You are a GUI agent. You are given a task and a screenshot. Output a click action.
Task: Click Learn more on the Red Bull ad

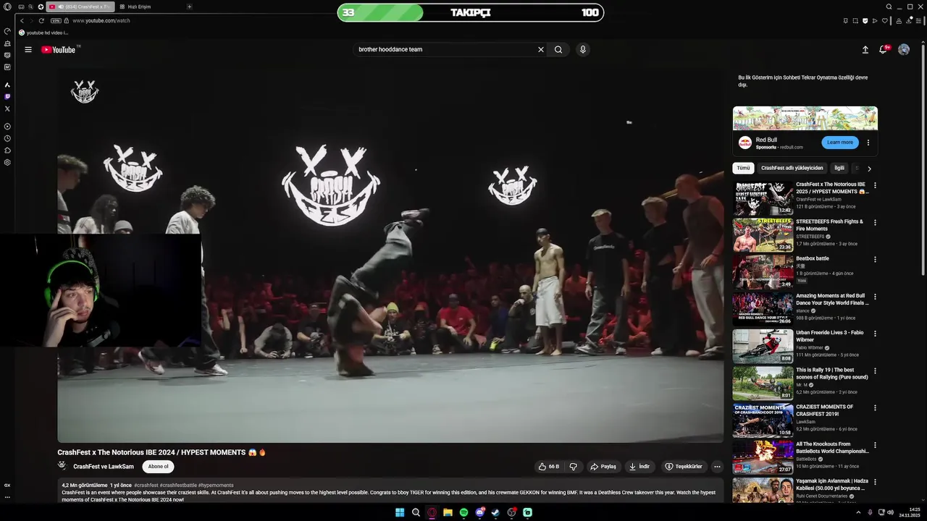pyautogui.click(x=840, y=143)
